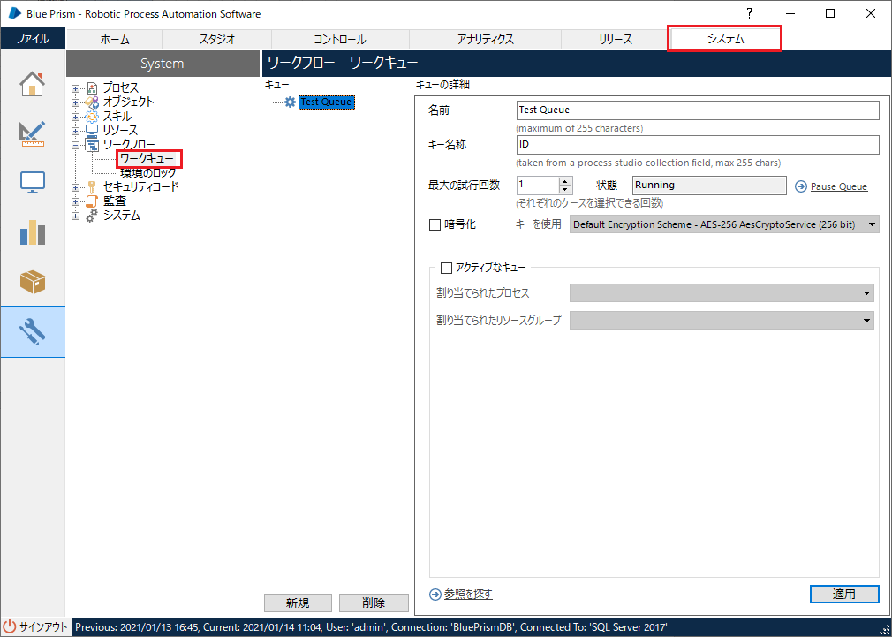Click the 状態 Running field
This screenshot has height=637, width=892.
point(709,185)
